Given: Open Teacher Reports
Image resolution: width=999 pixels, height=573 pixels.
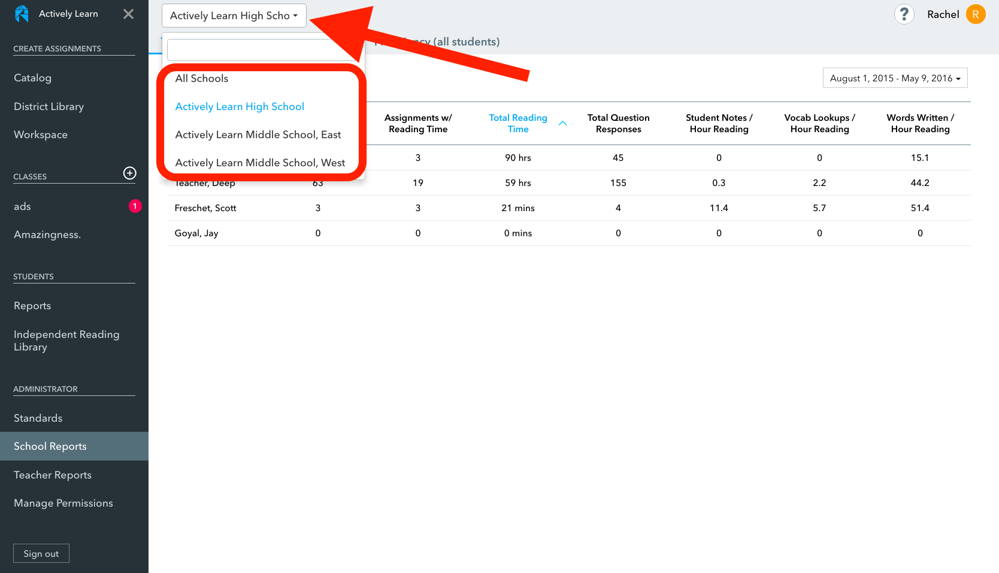Looking at the screenshot, I should click(x=53, y=475).
